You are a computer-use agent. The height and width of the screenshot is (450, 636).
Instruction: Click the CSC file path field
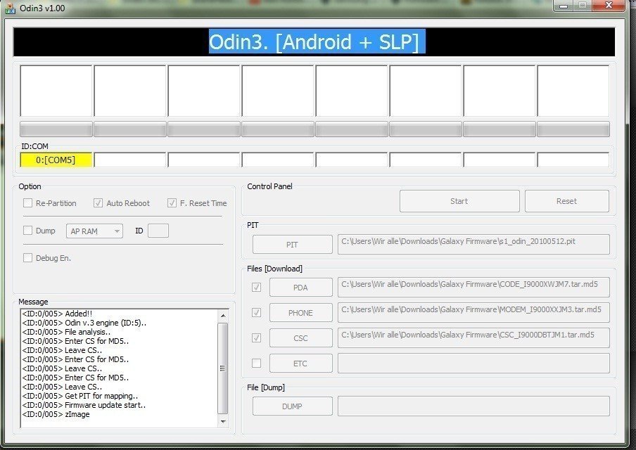pos(473,337)
